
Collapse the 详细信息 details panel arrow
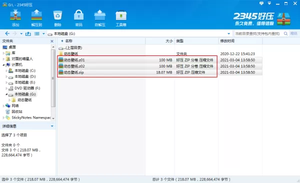52,126
